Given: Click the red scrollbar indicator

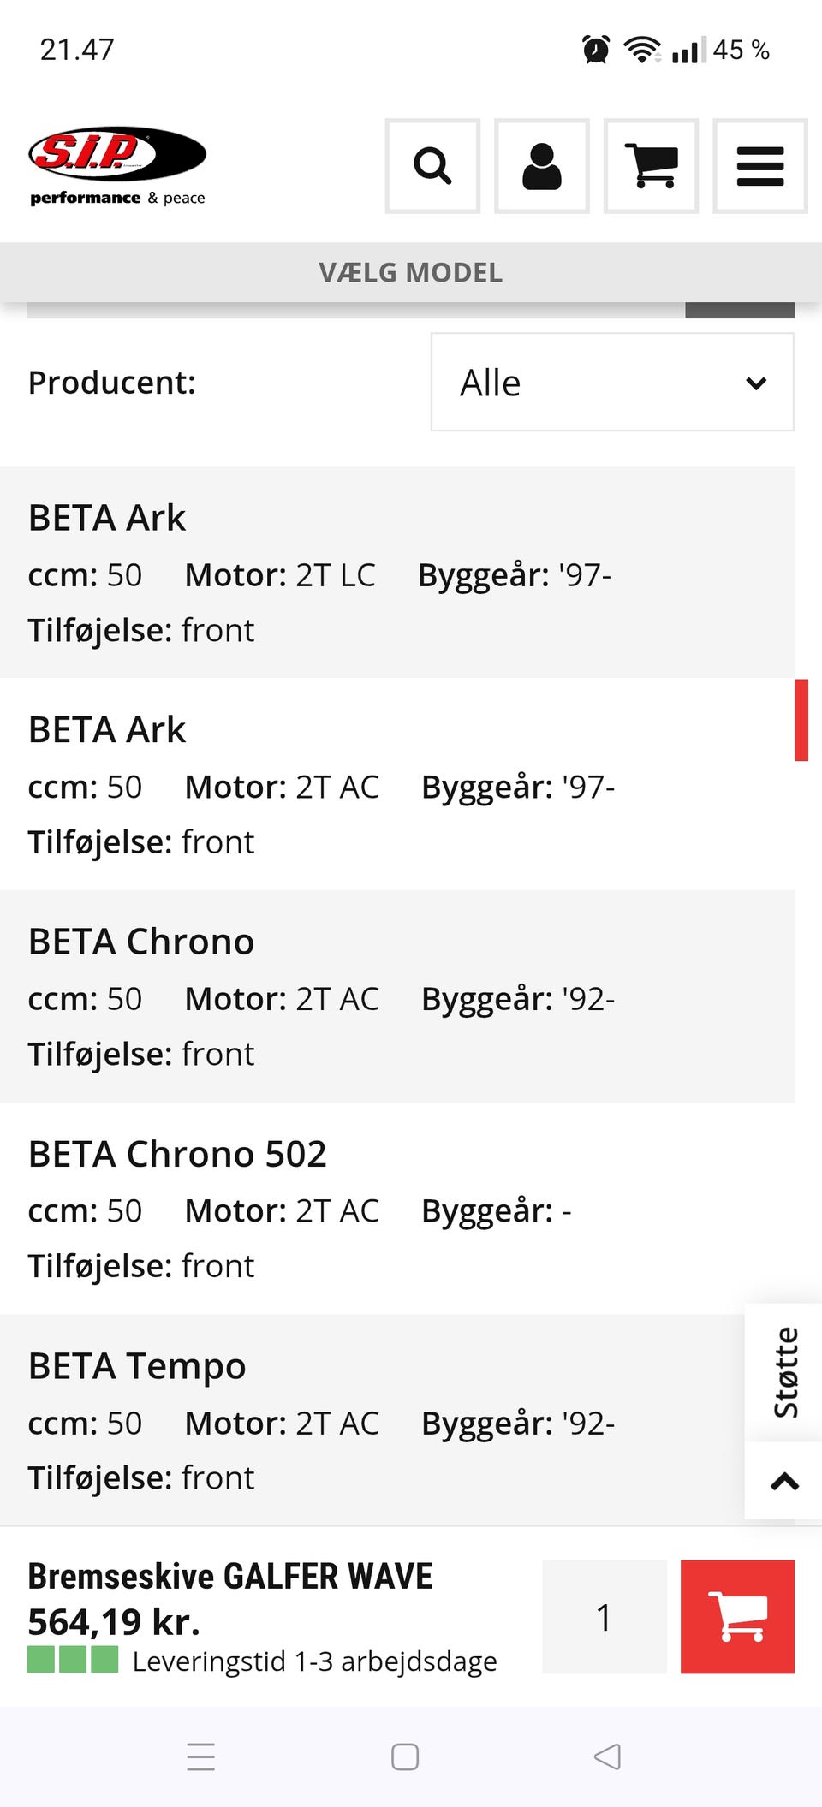Looking at the screenshot, I should (801, 720).
